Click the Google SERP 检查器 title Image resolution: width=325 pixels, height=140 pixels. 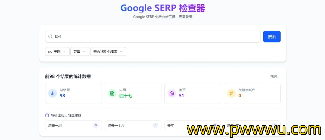[163, 8]
